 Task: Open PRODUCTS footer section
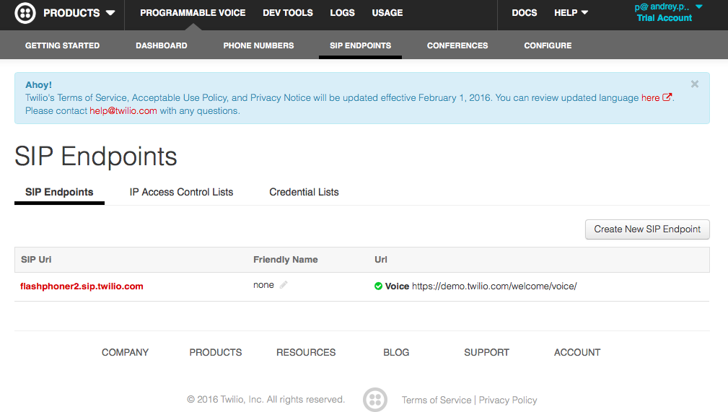(x=216, y=353)
